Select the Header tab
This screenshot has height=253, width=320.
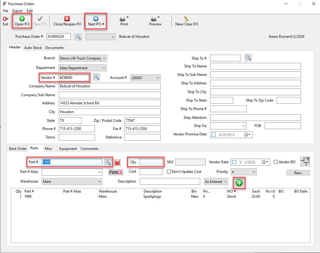pyautogui.click(x=15, y=47)
